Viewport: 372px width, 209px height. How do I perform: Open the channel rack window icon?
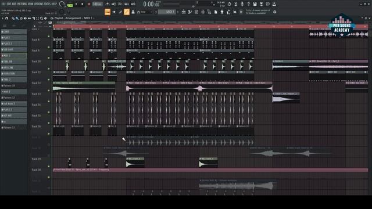(x=196, y=12)
